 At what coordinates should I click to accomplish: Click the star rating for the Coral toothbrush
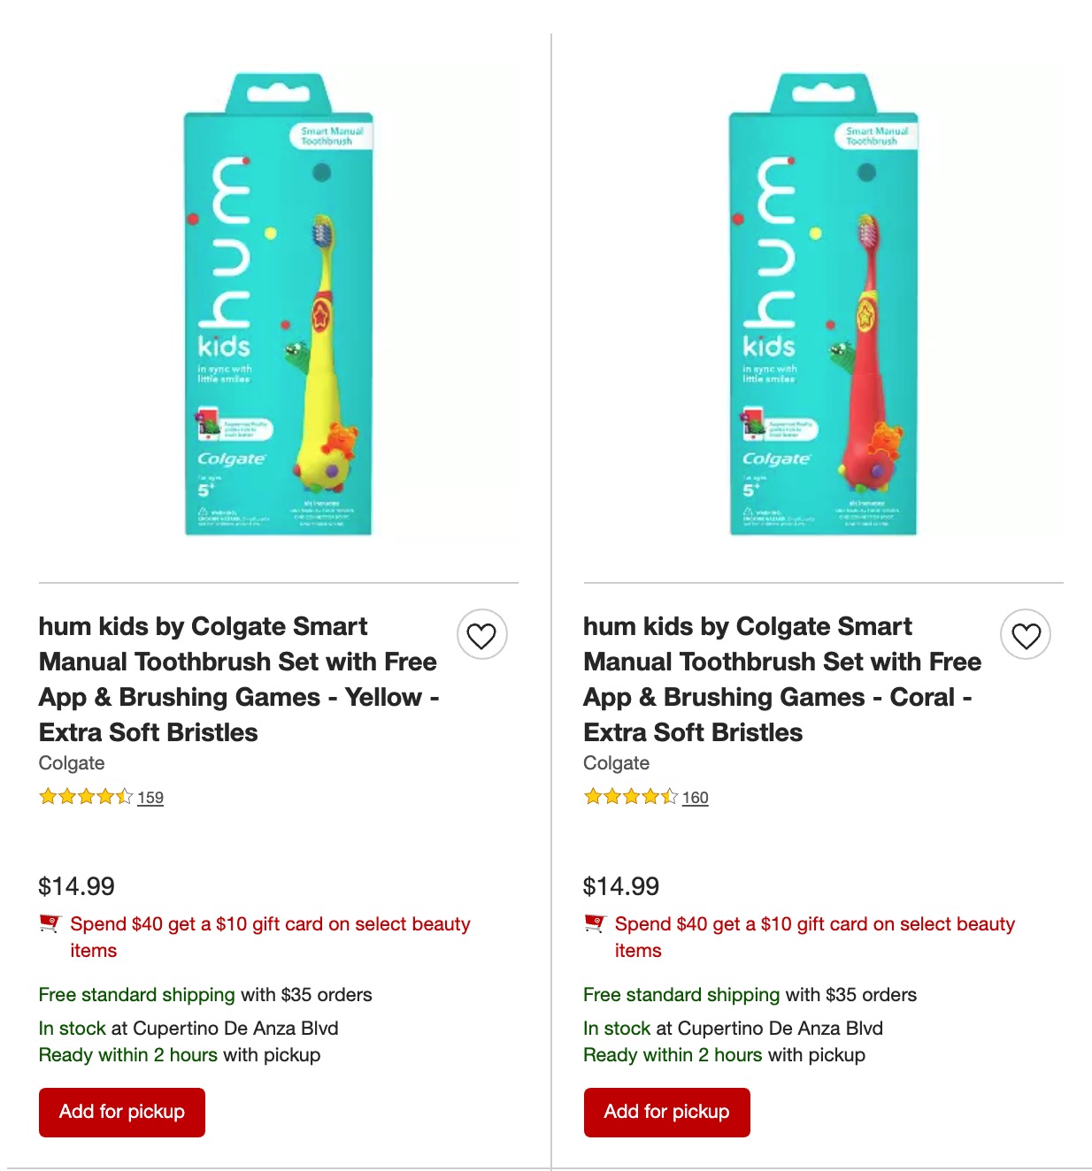tap(629, 797)
